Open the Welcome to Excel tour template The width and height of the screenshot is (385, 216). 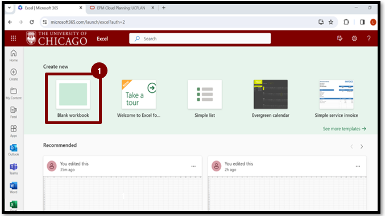click(139, 99)
